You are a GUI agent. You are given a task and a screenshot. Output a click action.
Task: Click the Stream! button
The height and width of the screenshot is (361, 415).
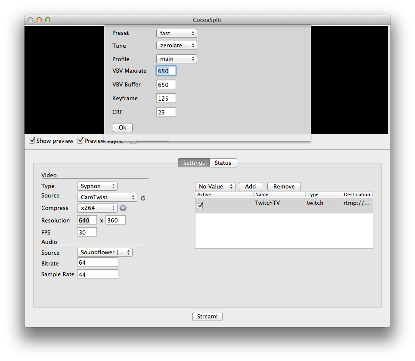pos(207,317)
